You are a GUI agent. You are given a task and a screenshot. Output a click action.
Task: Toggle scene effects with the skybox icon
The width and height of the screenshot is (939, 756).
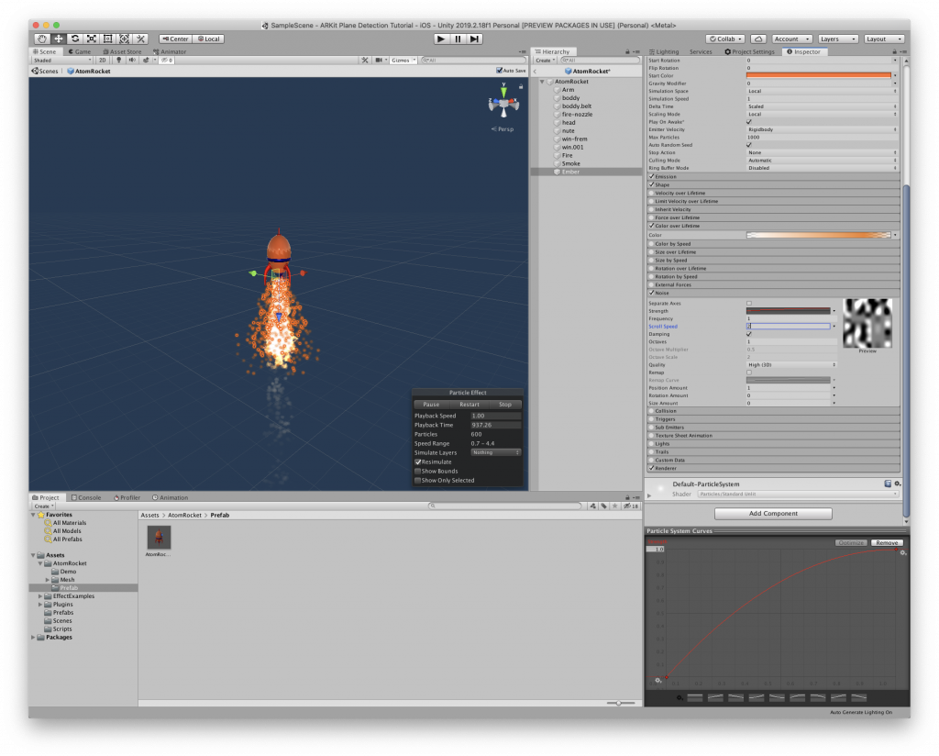pyautogui.click(x=146, y=61)
